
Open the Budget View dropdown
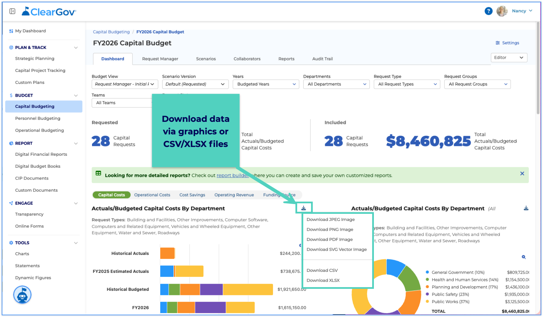[x=125, y=84]
